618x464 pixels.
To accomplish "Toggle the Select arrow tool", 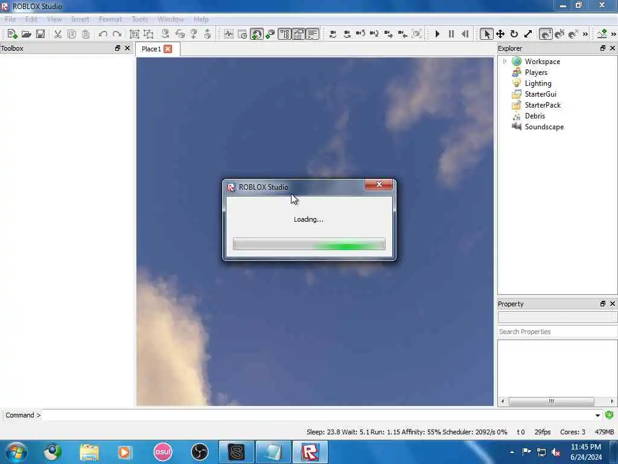I will (x=486, y=34).
